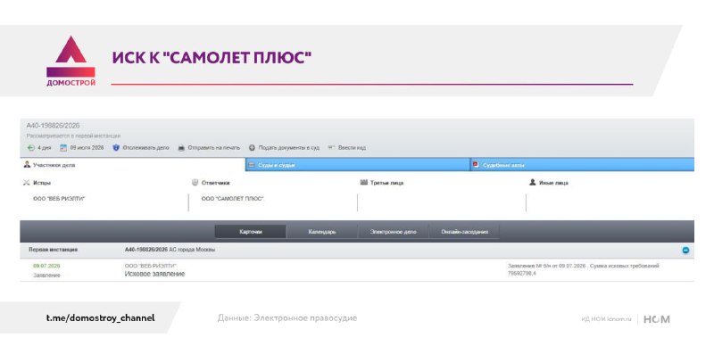Click the calendar icon beside 09 июля 2026
The width and height of the screenshot is (714, 354).
pos(63,148)
